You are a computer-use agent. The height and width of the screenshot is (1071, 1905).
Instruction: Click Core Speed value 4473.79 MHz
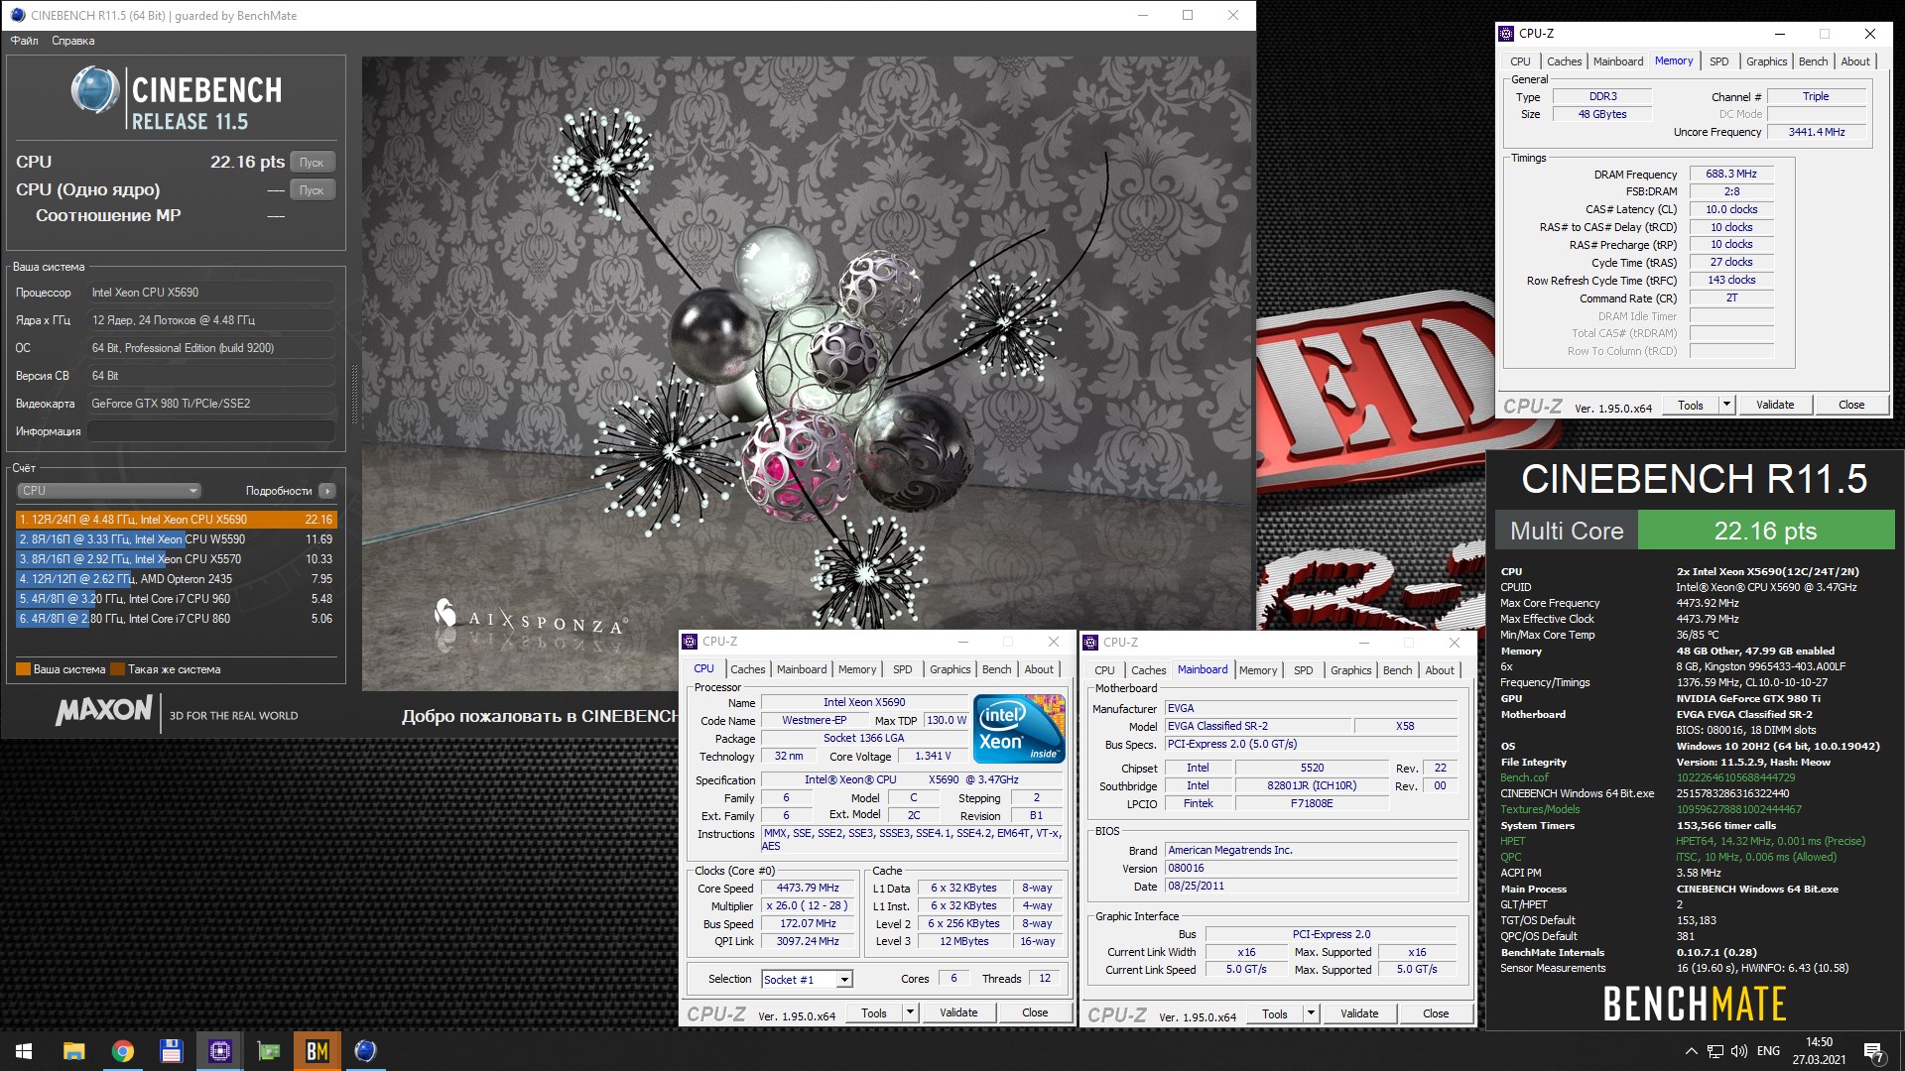tap(808, 888)
